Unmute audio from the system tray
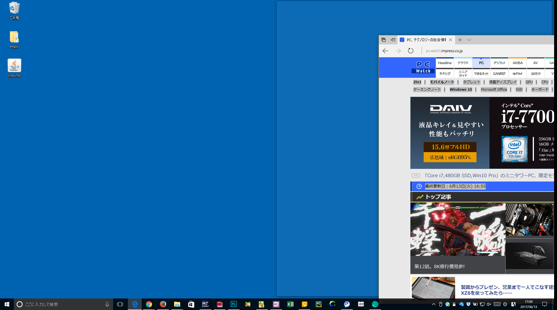 pyautogui.click(x=489, y=304)
